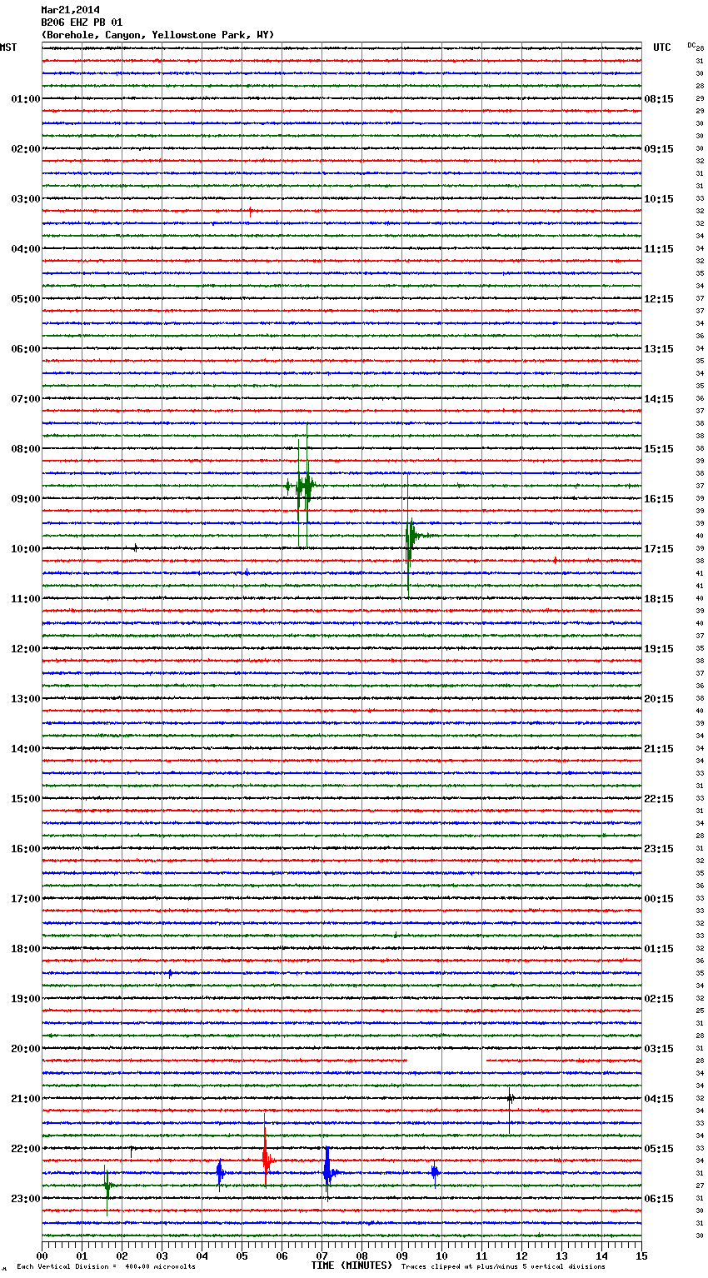Select the 07:00 MST time label
Viewport: 708px width, 1278px height.
tap(26, 399)
